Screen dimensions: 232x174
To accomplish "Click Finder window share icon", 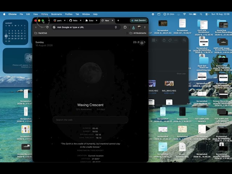I will 164,40.
